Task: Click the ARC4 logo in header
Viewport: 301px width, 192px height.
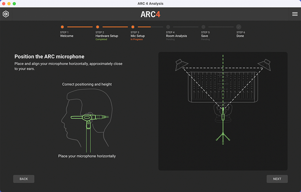Action: (150, 14)
